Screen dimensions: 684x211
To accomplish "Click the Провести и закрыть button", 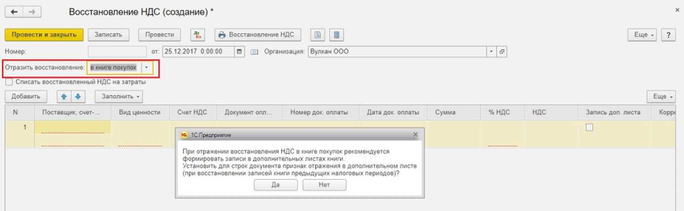I will click(44, 35).
